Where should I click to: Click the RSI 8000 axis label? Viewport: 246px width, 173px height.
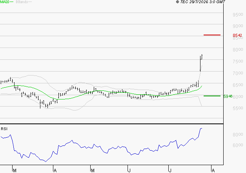pyautogui.click(x=238, y=134)
